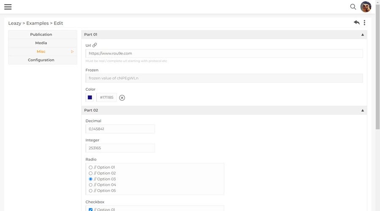Click the Part 02 header title

[x=91, y=110]
